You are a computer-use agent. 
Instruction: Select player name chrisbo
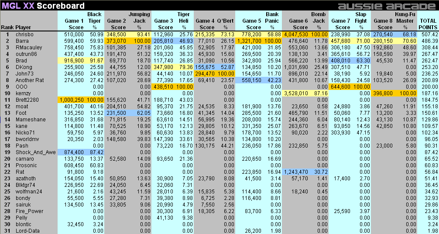24,34
